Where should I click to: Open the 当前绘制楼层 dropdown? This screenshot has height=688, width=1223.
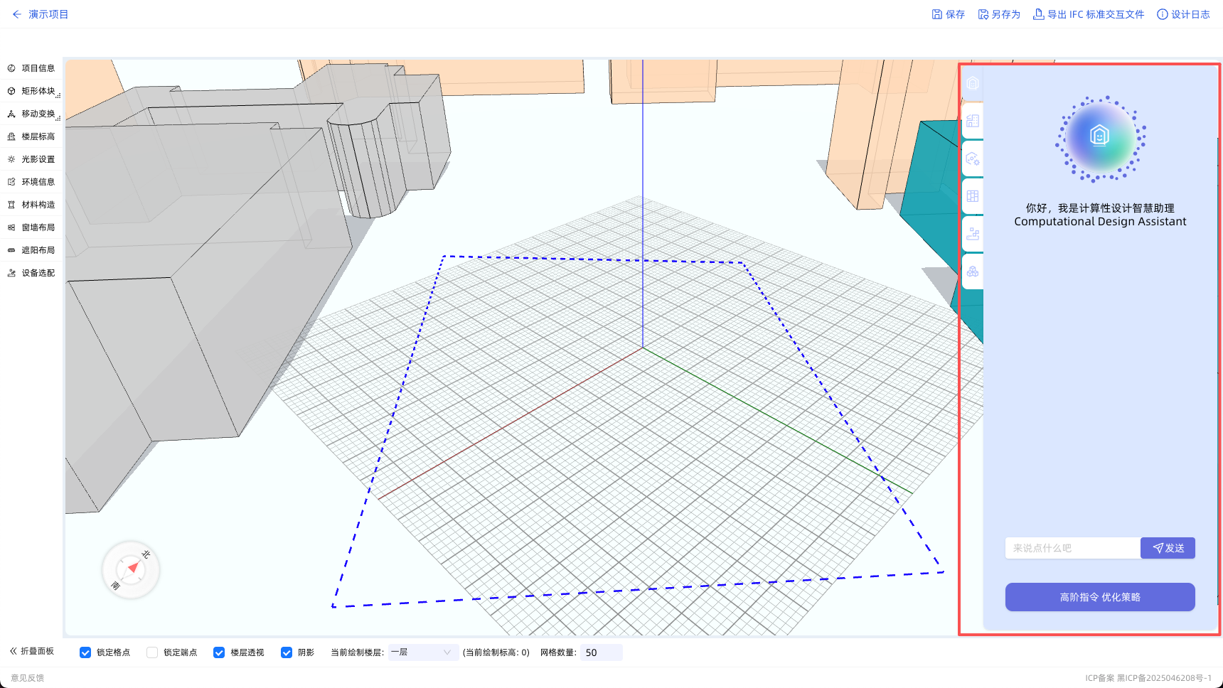(x=422, y=652)
